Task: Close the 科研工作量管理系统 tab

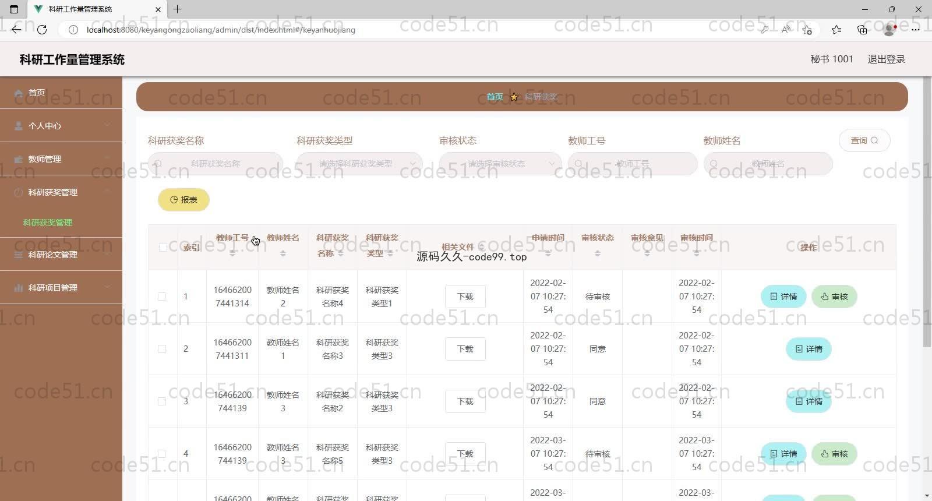Action: tap(158, 9)
